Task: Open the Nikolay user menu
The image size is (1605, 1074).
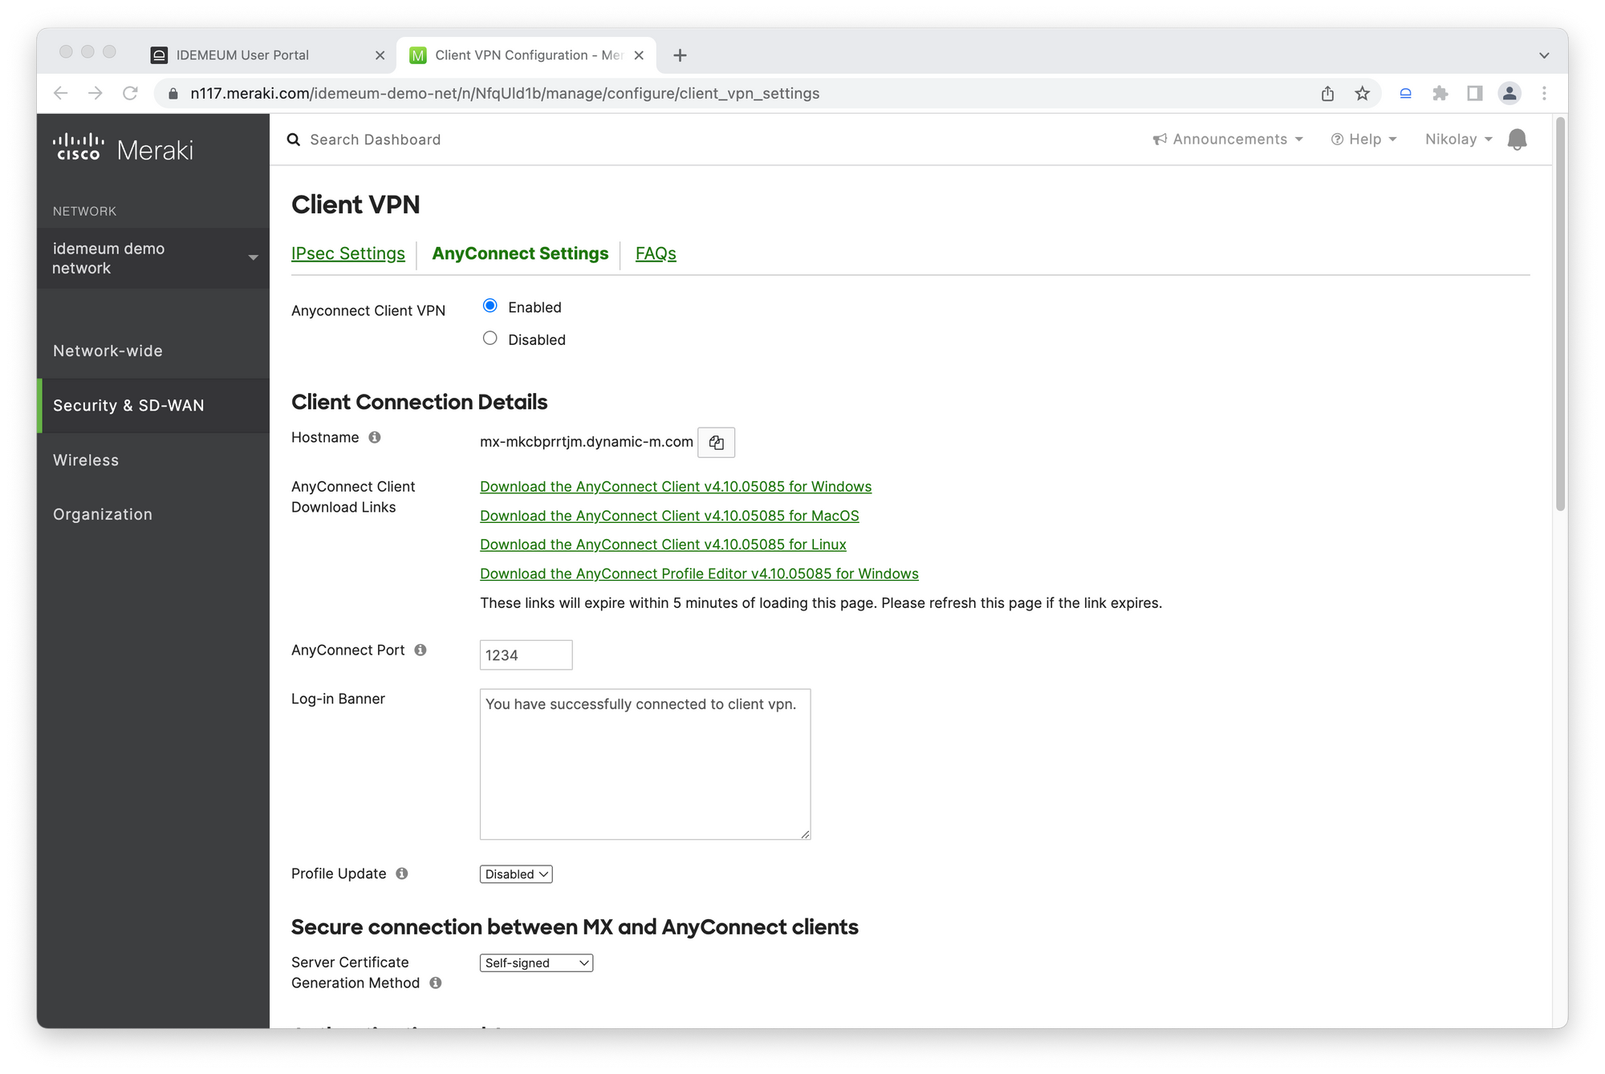Action: tap(1458, 140)
